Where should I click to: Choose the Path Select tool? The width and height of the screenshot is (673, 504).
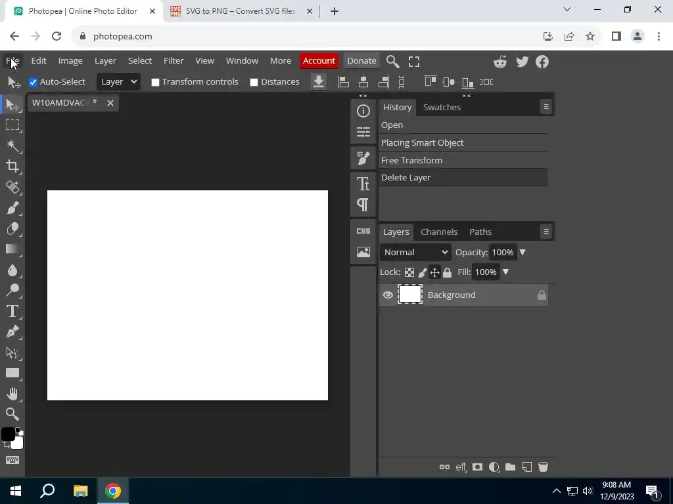[x=12, y=352]
